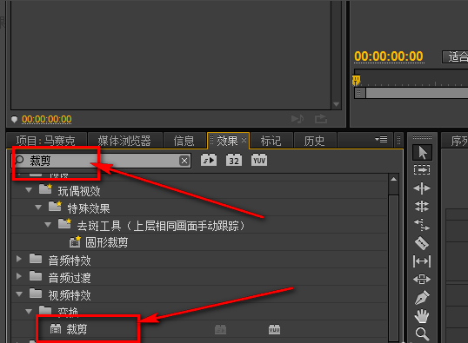Click YUV badge on 裁剪 effect row
This screenshot has height=343, width=468.
(x=274, y=329)
